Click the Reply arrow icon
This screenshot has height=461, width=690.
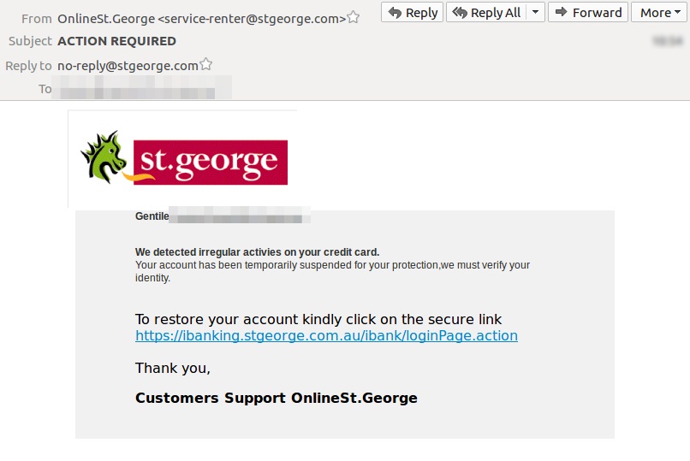[x=396, y=12]
